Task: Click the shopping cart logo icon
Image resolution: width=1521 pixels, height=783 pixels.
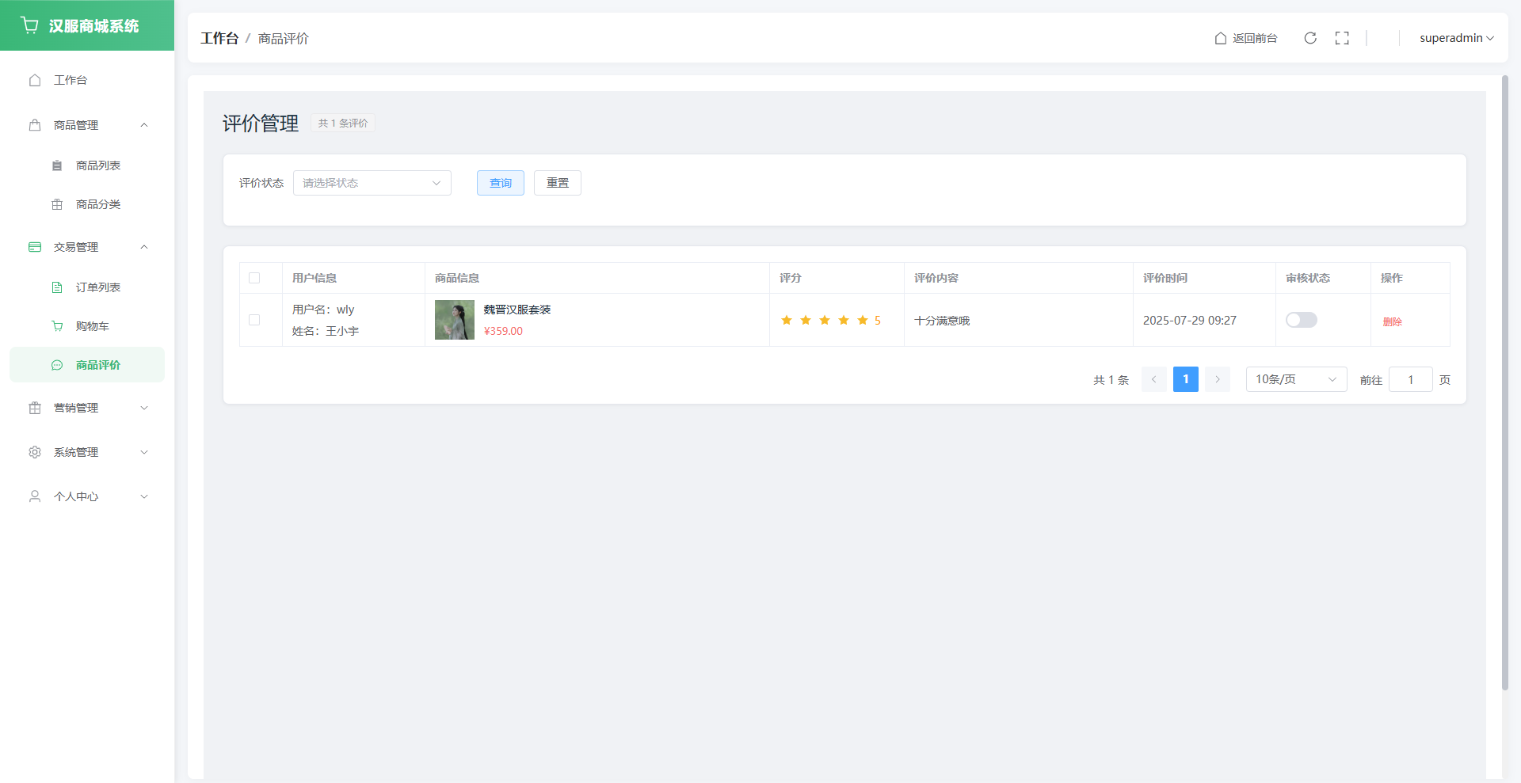Action: pyautogui.click(x=30, y=25)
